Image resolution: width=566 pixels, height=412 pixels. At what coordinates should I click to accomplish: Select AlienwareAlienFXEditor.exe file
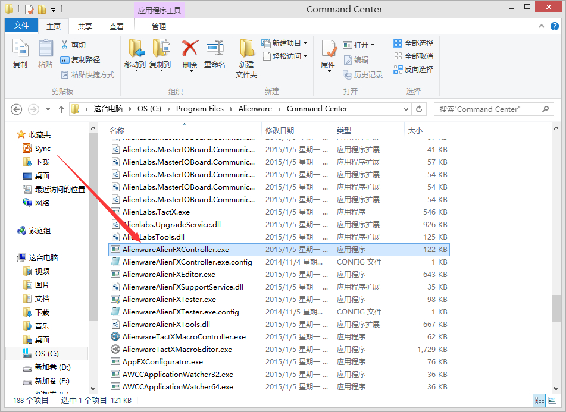pos(279,274)
